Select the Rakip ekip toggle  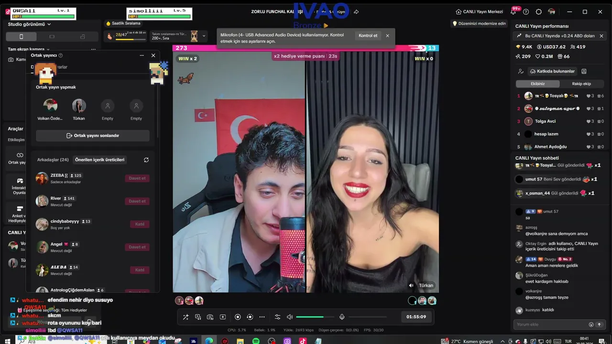click(x=581, y=84)
